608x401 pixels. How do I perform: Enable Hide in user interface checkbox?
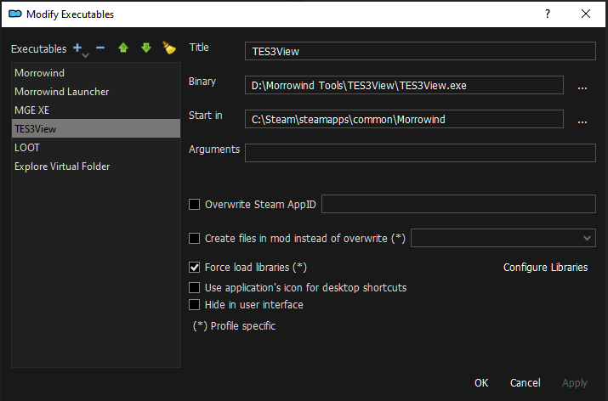tap(195, 304)
